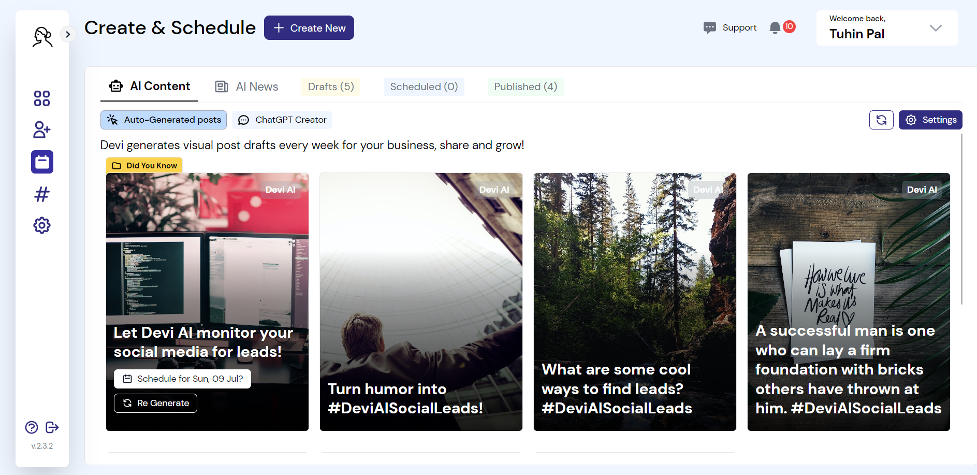Click the Create & Schedule heading
977x475 pixels.
pyautogui.click(x=170, y=28)
